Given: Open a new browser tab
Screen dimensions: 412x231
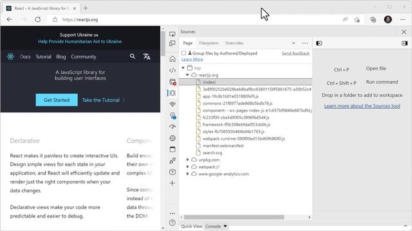Looking at the screenshot, I should [x=86, y=8].
